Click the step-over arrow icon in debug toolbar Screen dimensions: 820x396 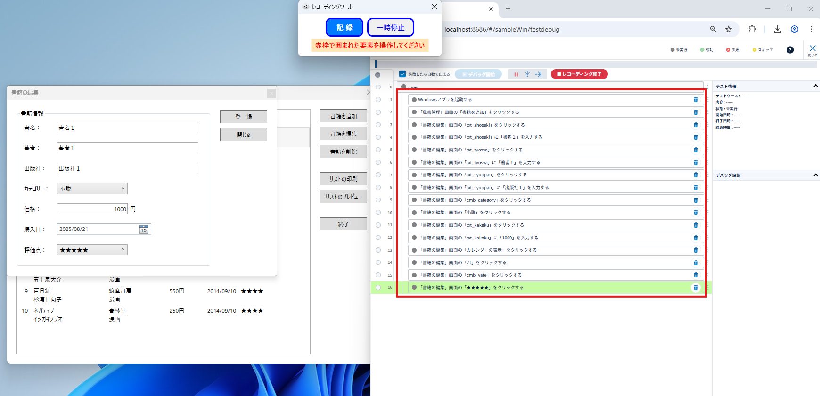(x=538, y=74)
